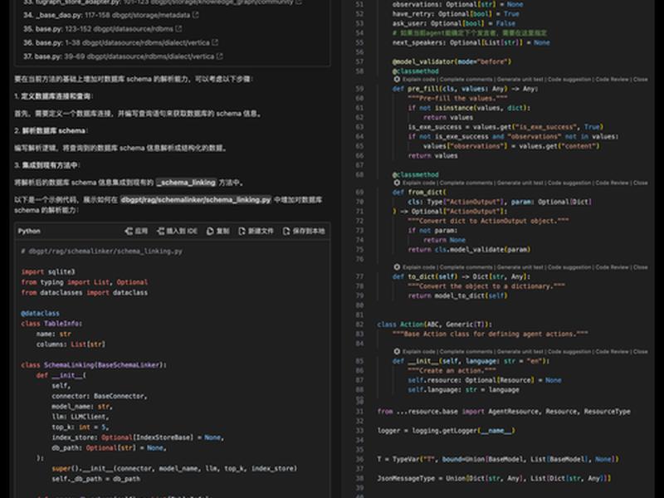This screenshot has height=498, width=664.
Task: Open external link icon for _base_dao.py reference
Action: pyautogui.click(x=195, y=15)
